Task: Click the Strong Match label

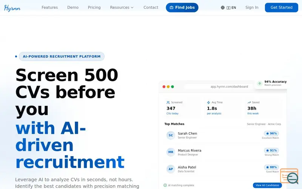Action: point(271,155)
